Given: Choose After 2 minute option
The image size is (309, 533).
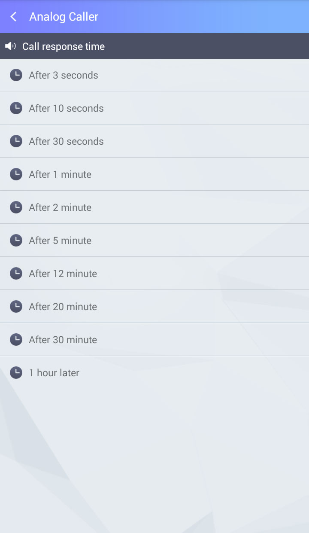Looking at the screenshot, I should pos(60,207).
